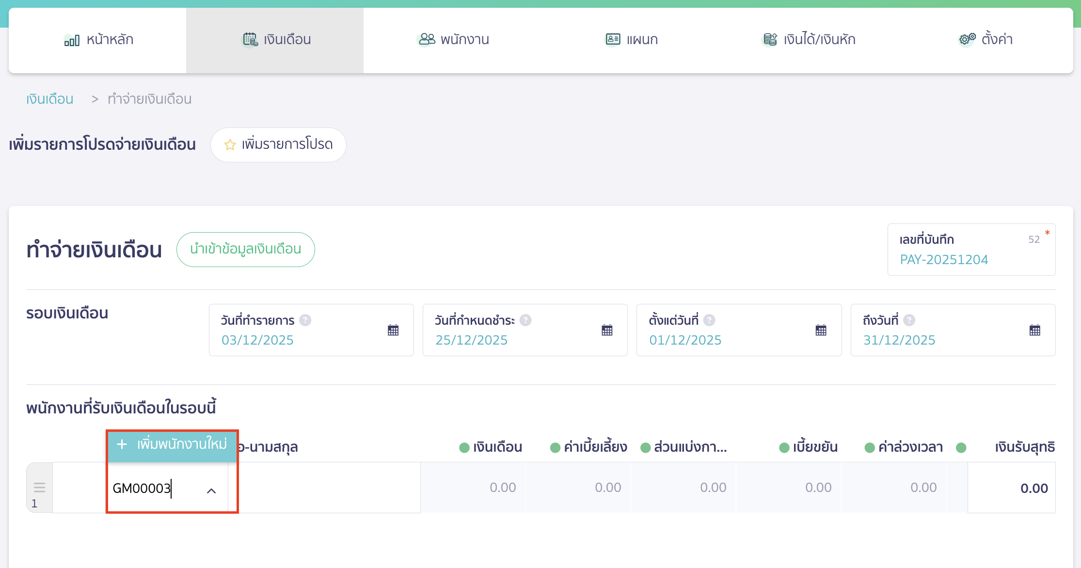Click เงินเดือน breadcrumb link
This screenshot has width=1081, height=568.
click(x=50, y=99)
